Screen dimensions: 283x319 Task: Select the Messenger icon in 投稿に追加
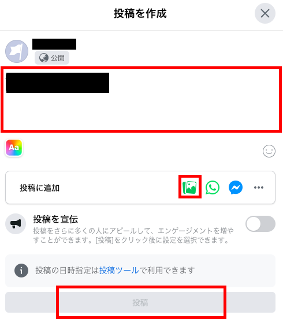tap(236, 187)
